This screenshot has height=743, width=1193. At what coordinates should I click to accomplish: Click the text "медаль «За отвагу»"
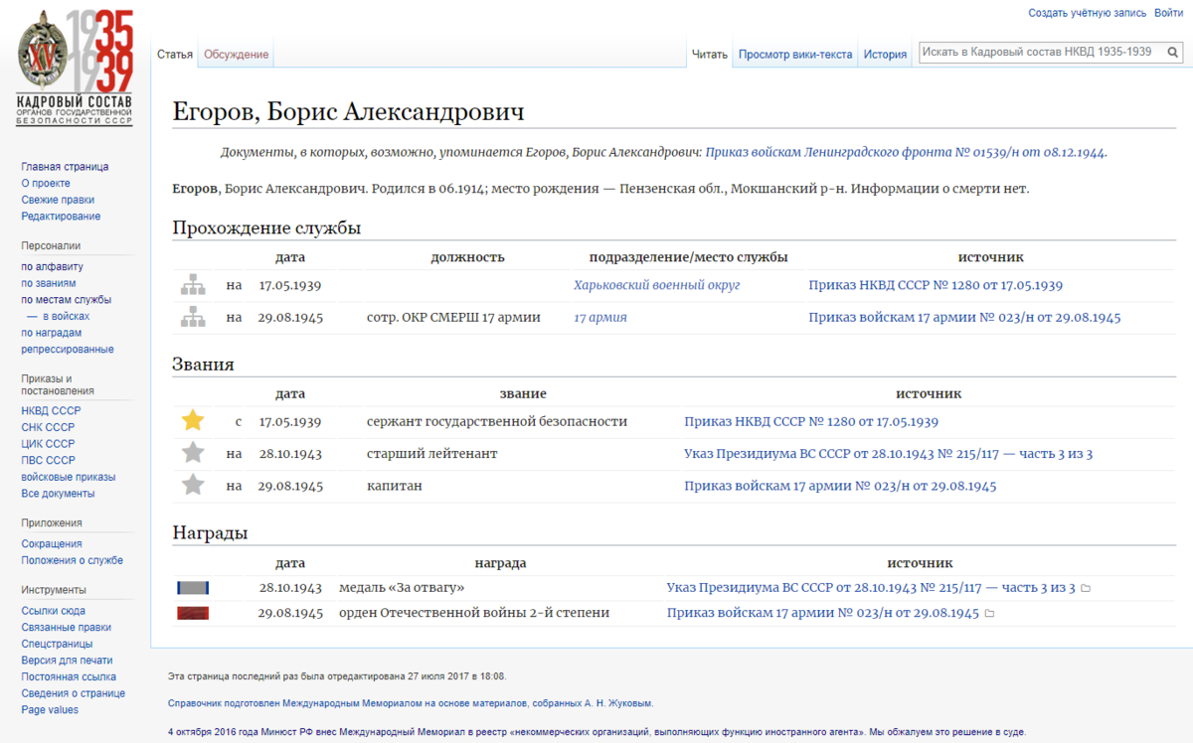tap(402, 588)
